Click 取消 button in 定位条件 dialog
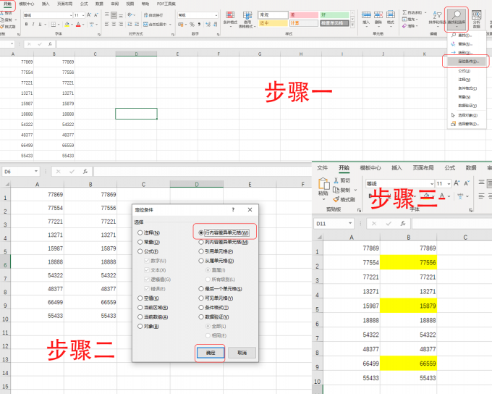This screenshot has width=492, height=394. tap(242, 353)
